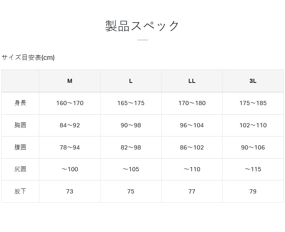Select the L size column header
Screen dimensions: 285x232
tap(131, 81)
